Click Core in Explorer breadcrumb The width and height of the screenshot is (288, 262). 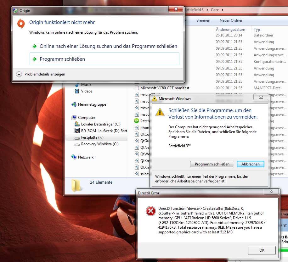(x=215, y=10)
